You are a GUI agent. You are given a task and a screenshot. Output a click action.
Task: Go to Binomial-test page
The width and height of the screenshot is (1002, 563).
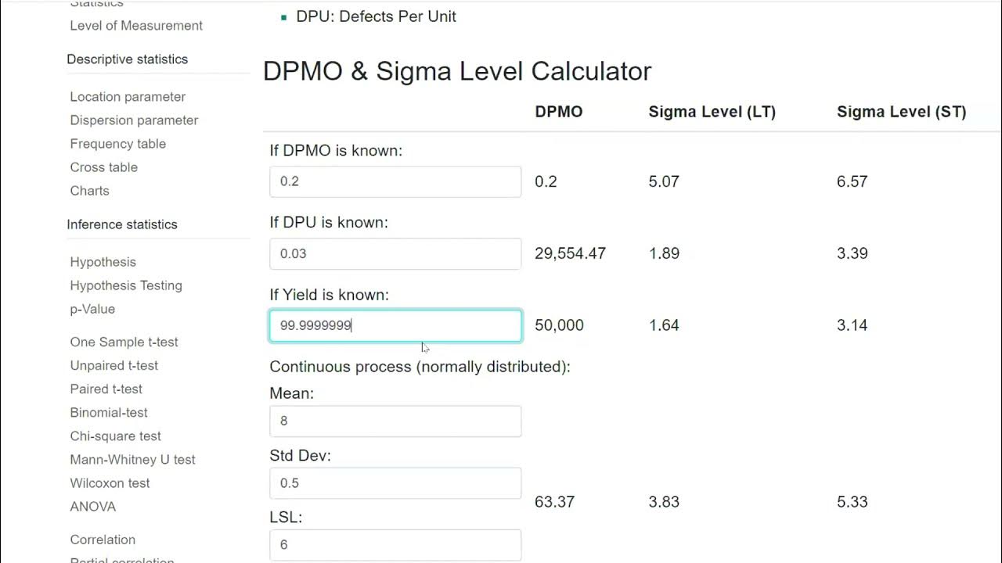click(x=108, y=413)
